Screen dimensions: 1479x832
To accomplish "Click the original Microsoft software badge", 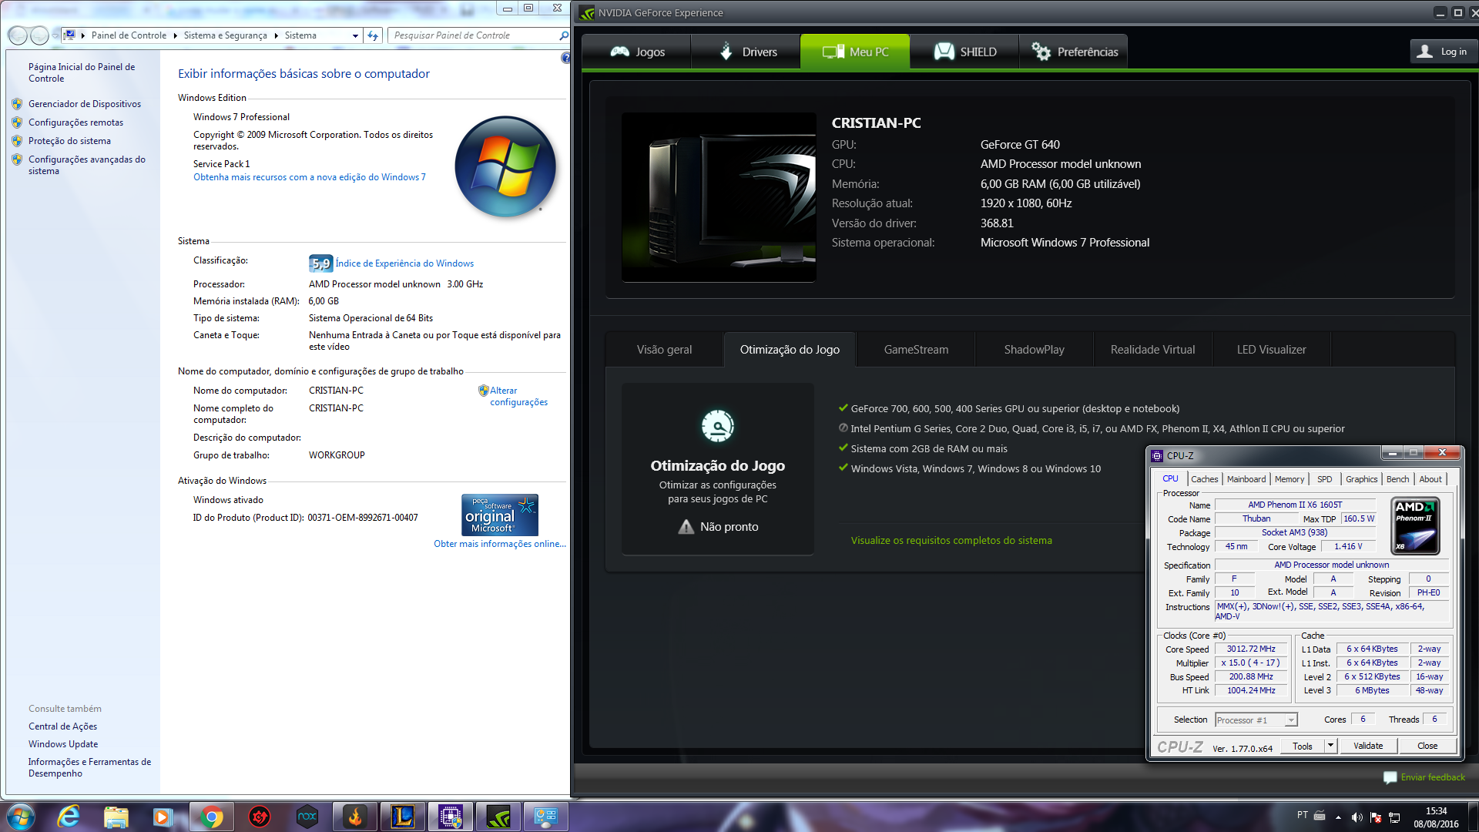I will point(499,515).
